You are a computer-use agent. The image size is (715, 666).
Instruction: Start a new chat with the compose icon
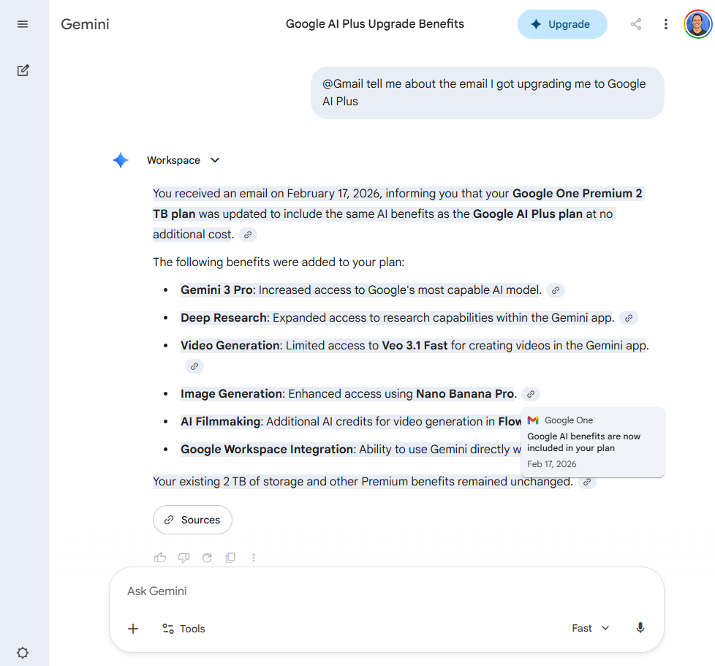pos(23,70)
